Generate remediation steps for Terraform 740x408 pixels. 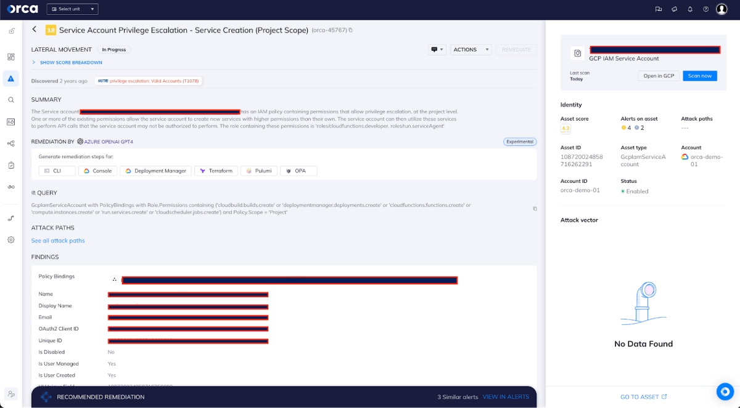click(216, 170)
